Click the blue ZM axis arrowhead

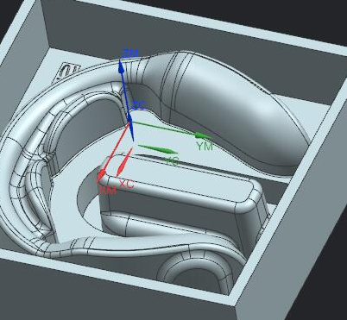click(122, 67)
